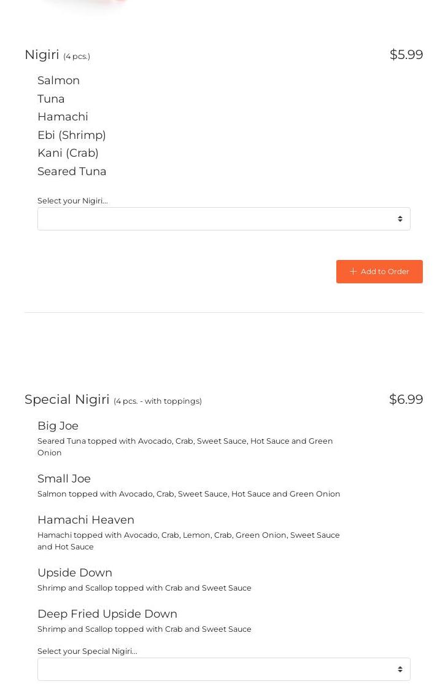The width and height of the screenshot is (448, 700).
Task: Click the Big Joe special nigiri
Action: tap(58, 426)
